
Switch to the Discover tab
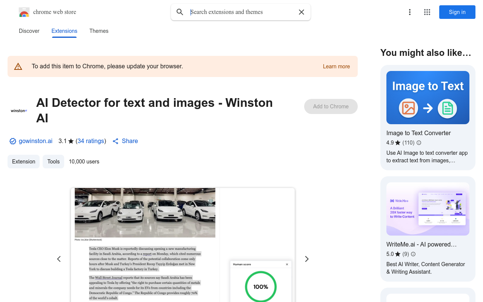click(x=29, y=31)
